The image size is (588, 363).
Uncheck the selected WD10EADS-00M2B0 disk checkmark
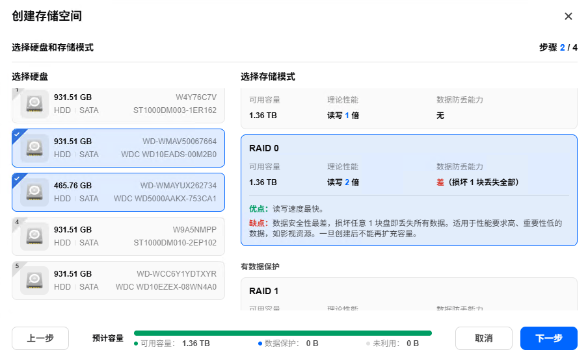[x=17, y=134]
